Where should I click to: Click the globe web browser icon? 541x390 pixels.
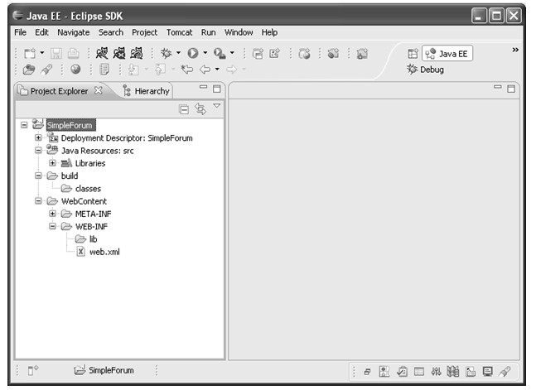75,70
